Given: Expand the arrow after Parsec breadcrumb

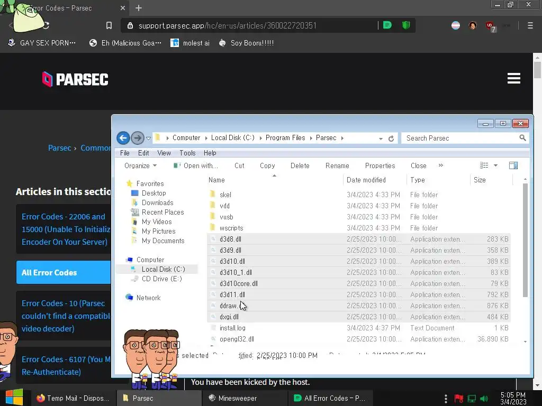Looking at the screenshot, I should click(x=342, y=138).
